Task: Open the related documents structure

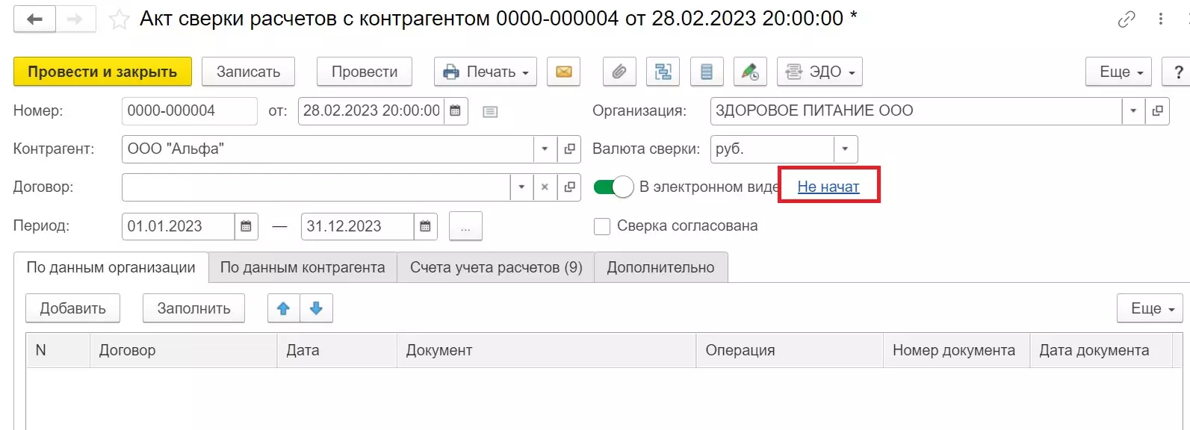Action: tap(663, 72)
